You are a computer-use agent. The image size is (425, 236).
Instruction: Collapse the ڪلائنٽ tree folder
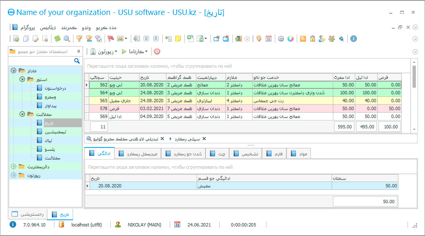[x=22, y=114]
